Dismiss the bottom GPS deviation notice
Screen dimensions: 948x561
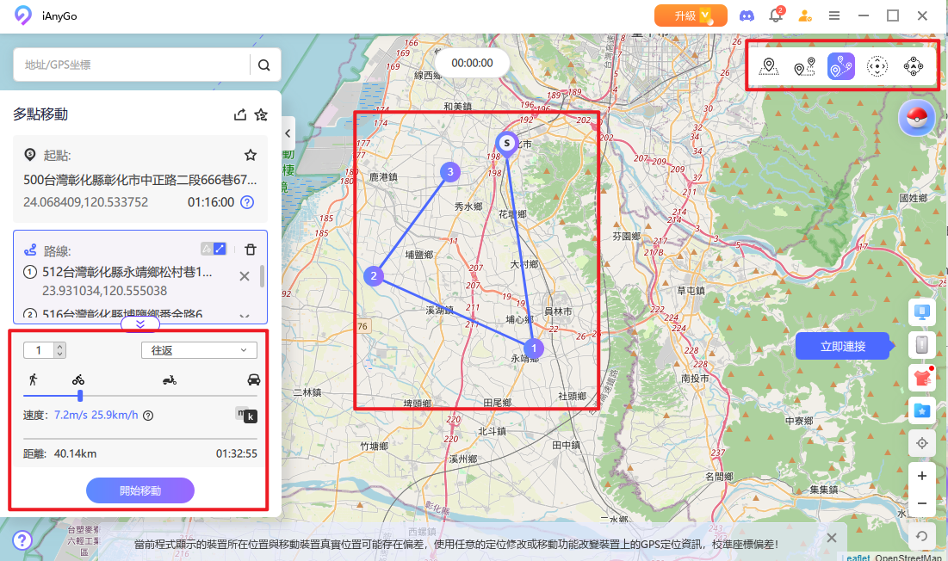click(832, 538)
